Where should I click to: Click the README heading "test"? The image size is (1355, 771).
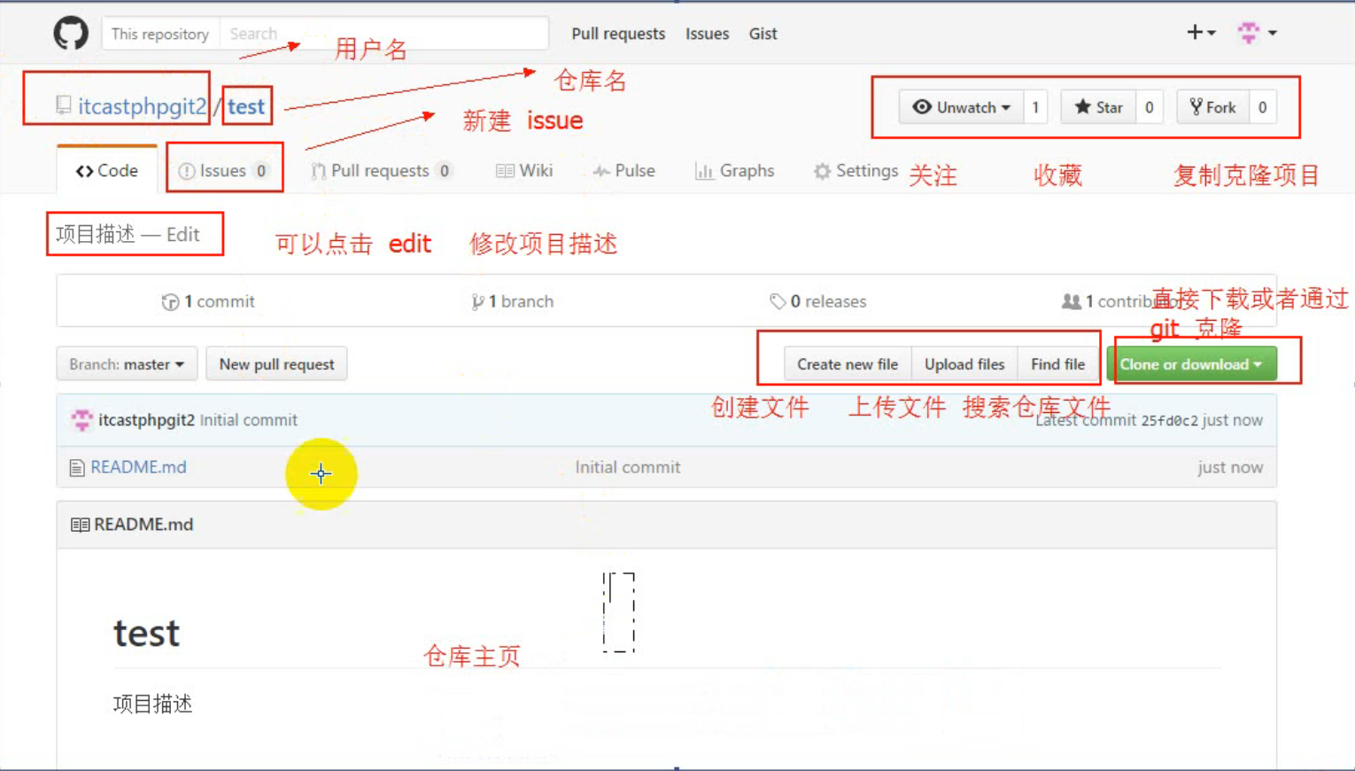pyautogui.click(x=147, y=633)
